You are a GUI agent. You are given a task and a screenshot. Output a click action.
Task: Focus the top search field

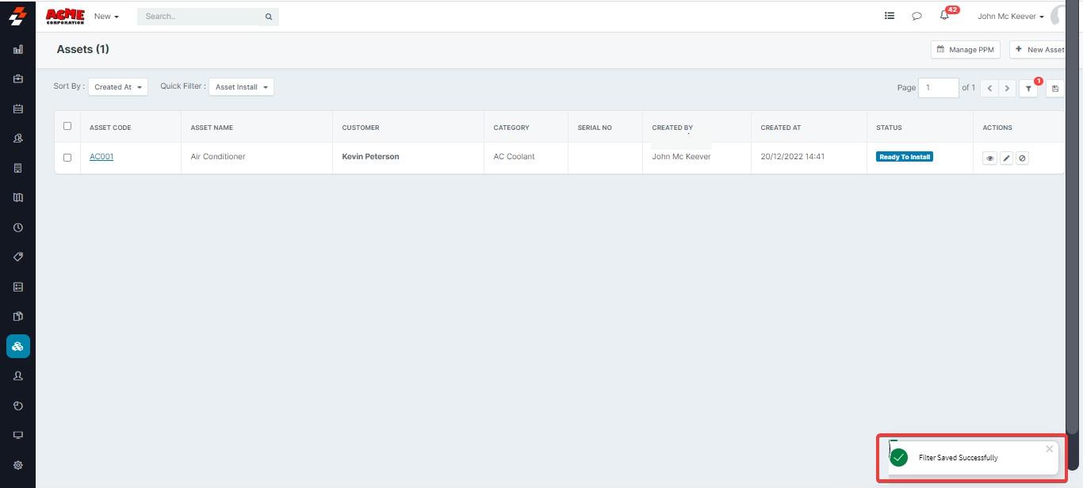click(198, 17)
